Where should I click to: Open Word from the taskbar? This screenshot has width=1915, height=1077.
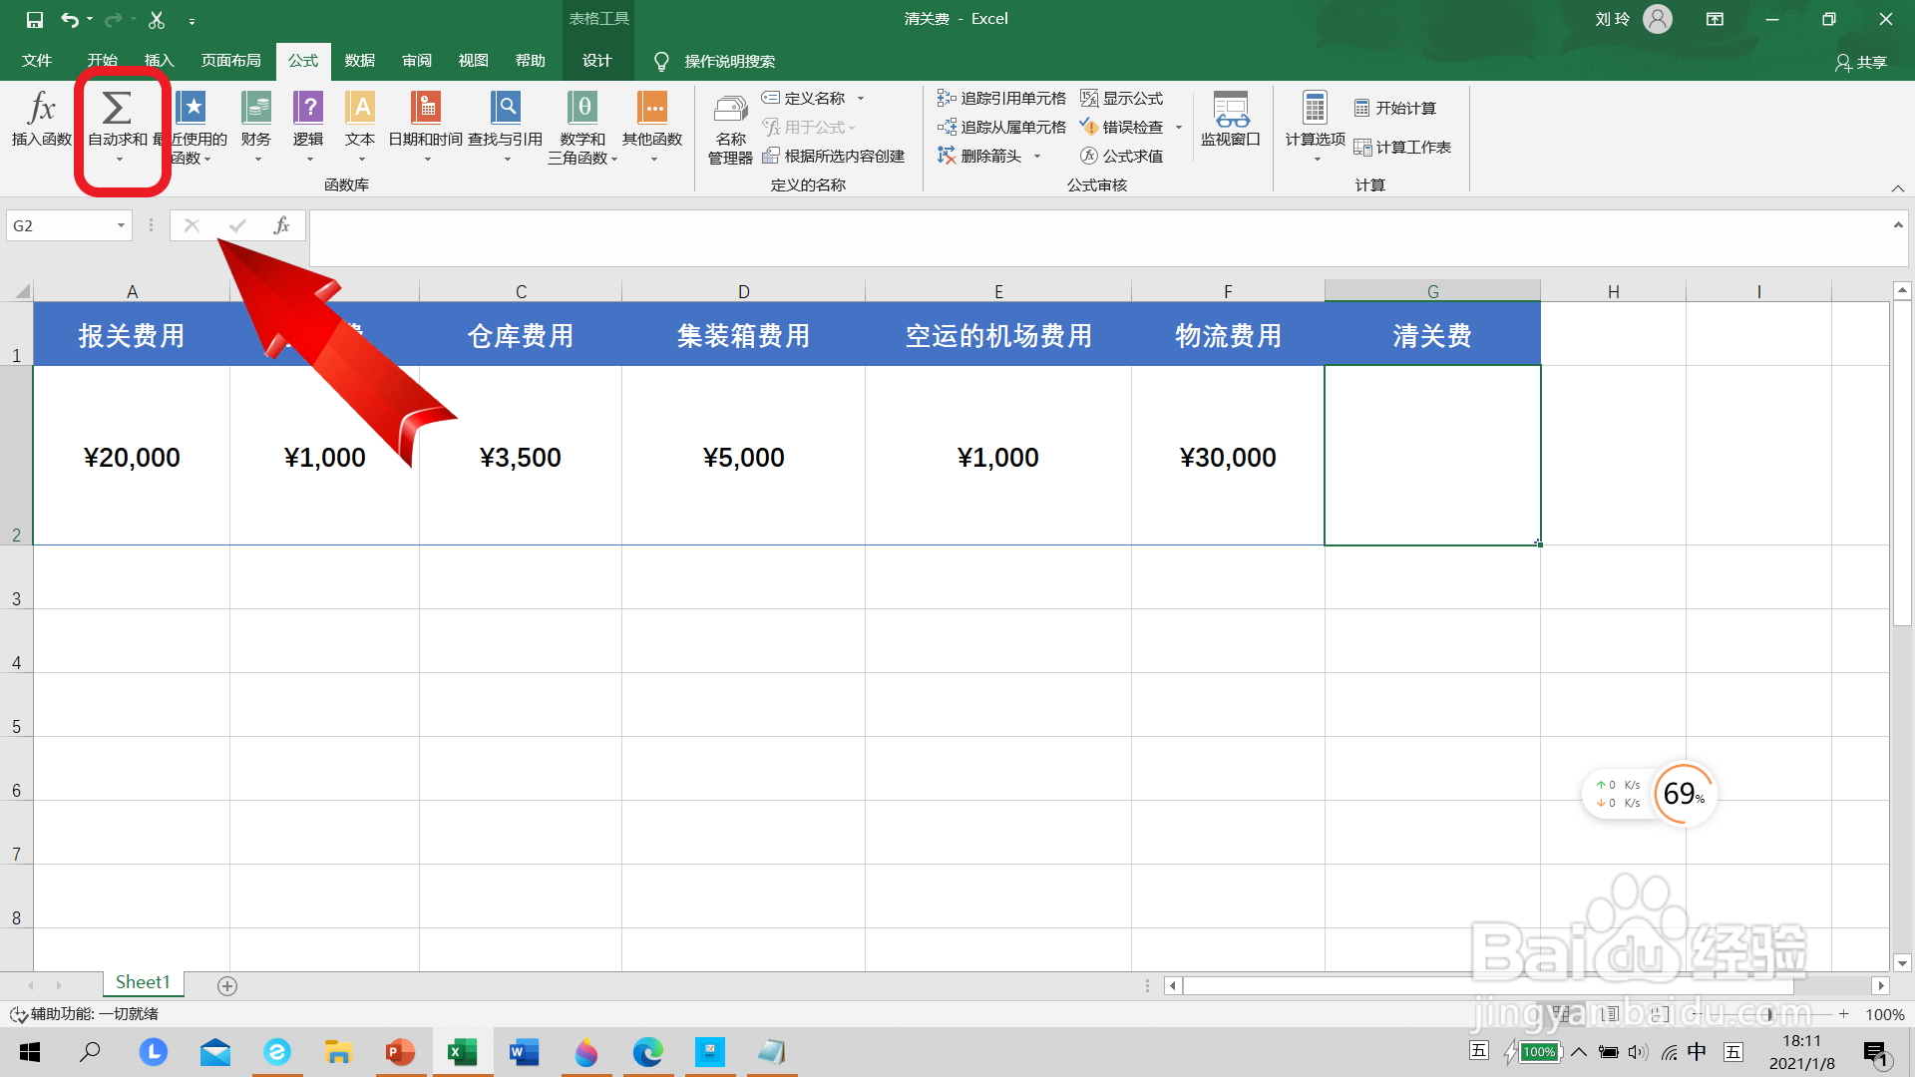pyautogui.click(x=524, y=1052)
